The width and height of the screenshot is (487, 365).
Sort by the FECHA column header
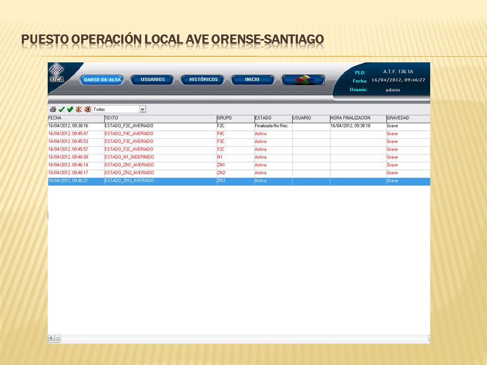pyautogui.click(x=76, y=118)
